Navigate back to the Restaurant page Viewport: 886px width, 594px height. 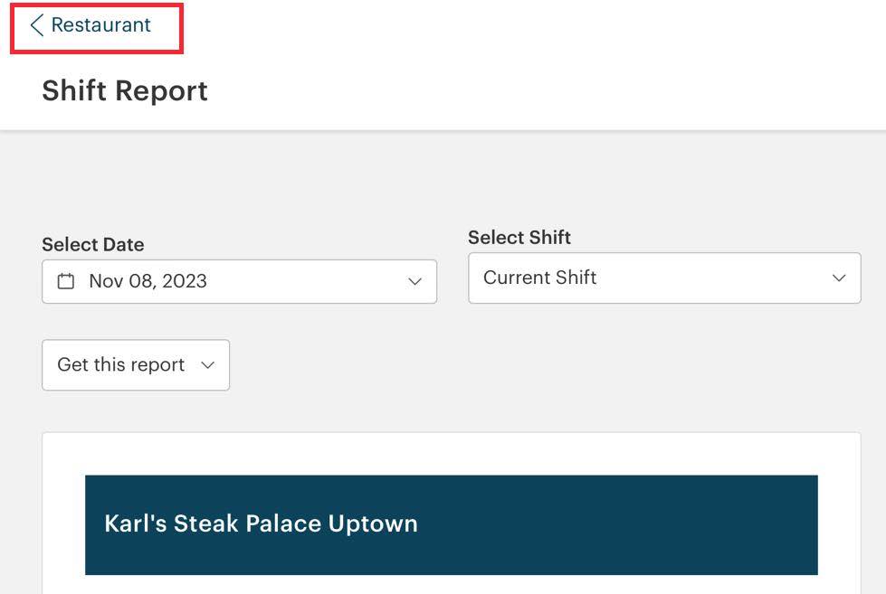tap(94, 24)
